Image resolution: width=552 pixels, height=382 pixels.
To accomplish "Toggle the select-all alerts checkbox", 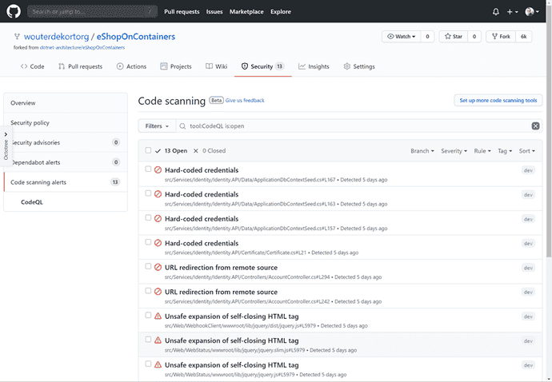I will [148, 150].
